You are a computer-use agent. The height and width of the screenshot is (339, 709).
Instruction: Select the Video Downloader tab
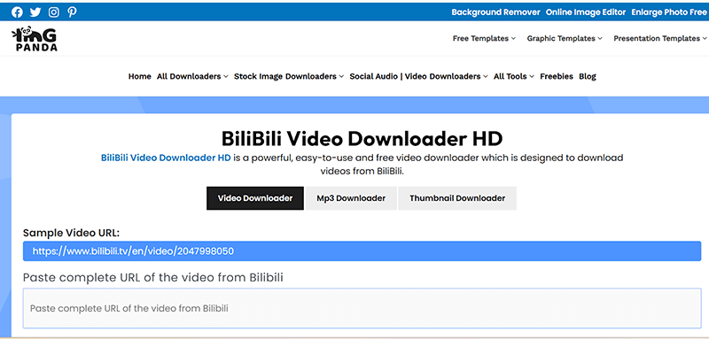[255, 198]
